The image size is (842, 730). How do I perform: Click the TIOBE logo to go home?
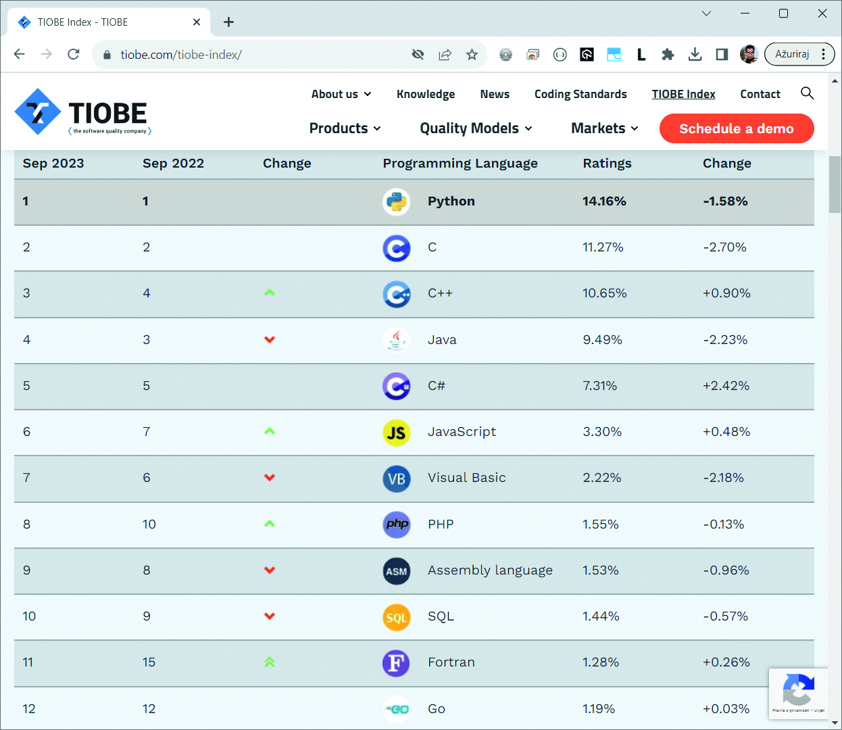coord(82,112)
